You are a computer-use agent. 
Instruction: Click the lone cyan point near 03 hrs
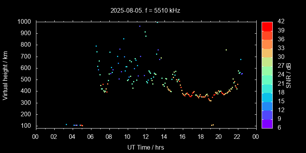[66, 124]
